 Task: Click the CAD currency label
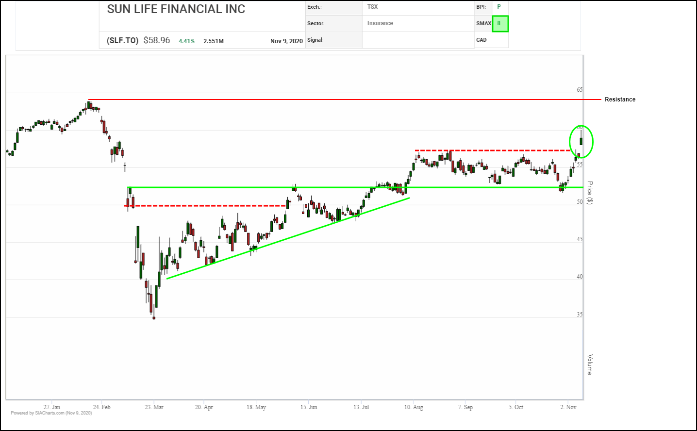pos(481,40)
